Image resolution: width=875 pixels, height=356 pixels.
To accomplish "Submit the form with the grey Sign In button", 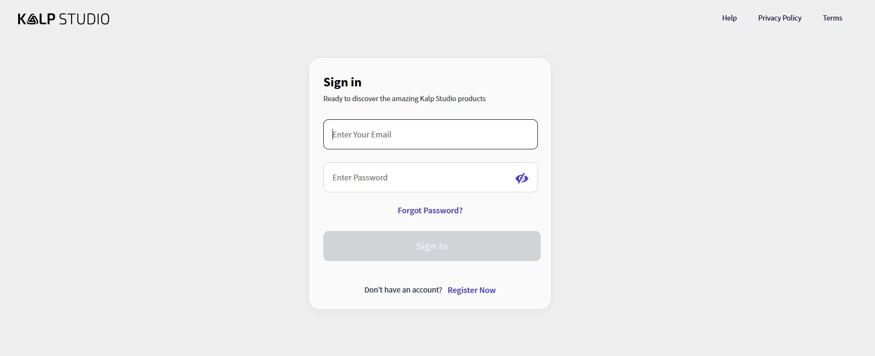I will 432,246.
